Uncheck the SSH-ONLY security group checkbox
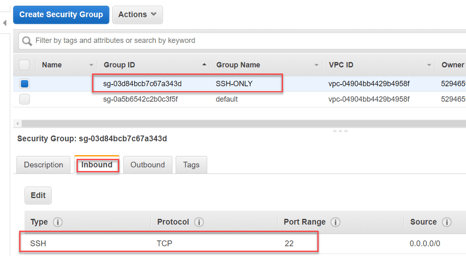Viewport: 466px width, 256px height. coord(24,84)
